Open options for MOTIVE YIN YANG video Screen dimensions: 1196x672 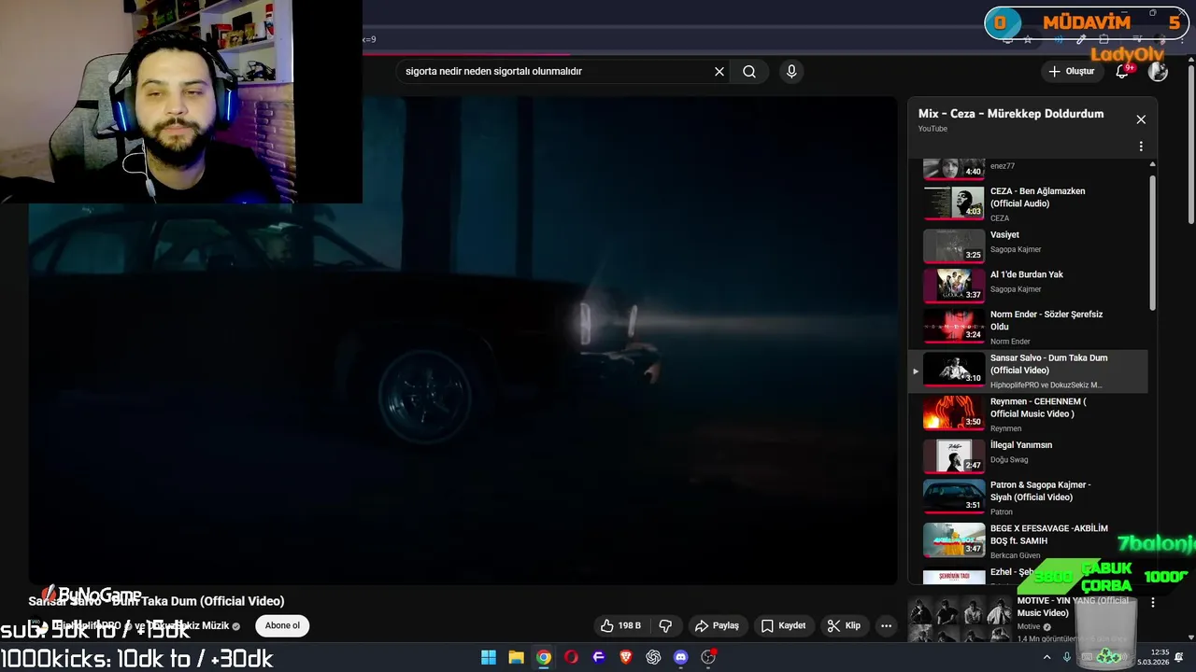pos(1153,603)
